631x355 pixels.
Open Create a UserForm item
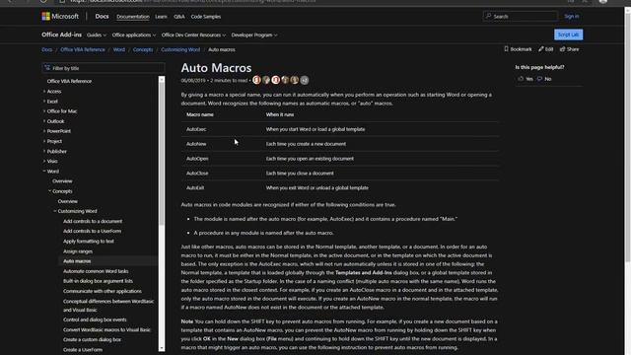pyautogui.click(x=83, y=349)
